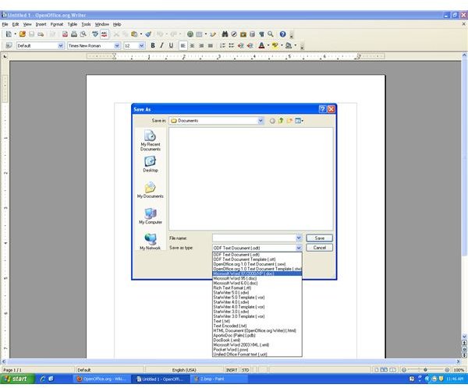The image size is (468, 388).
Task: Show Draw Functions via pencil icon
Action: (213, 34)
